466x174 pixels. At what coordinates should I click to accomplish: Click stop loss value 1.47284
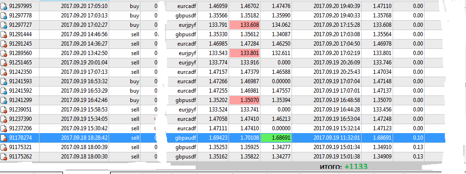click(x=250, y=44)
